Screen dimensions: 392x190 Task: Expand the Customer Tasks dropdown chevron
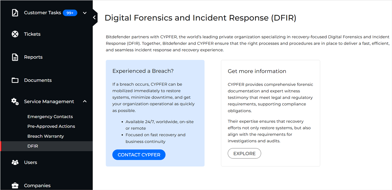[x=85, y=13]
